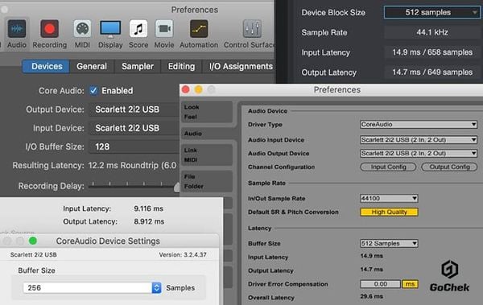Toggle the Core Audio Enabled checkbox
483x305 pixels.
(93, 91)
